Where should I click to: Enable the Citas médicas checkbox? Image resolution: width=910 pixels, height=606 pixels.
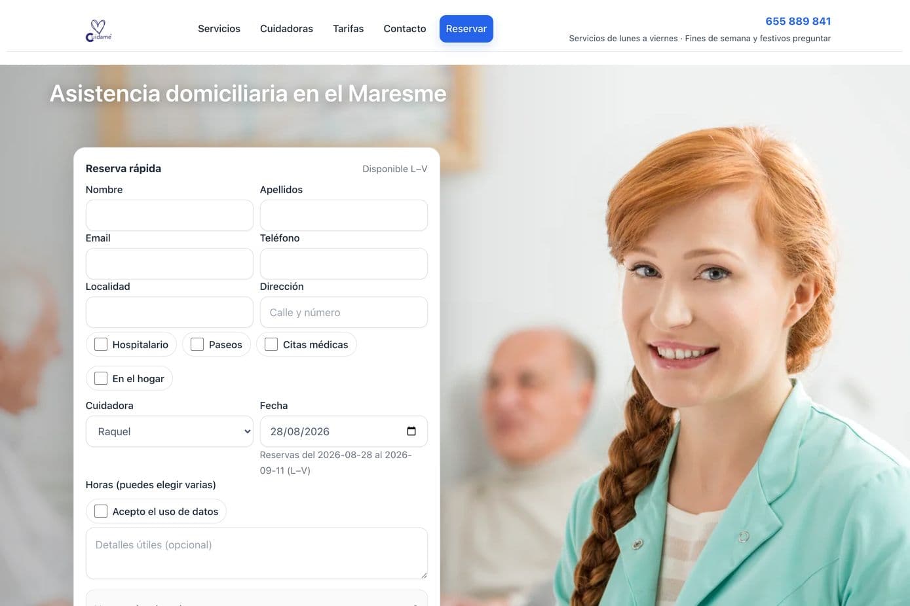(x=271, y=344)
